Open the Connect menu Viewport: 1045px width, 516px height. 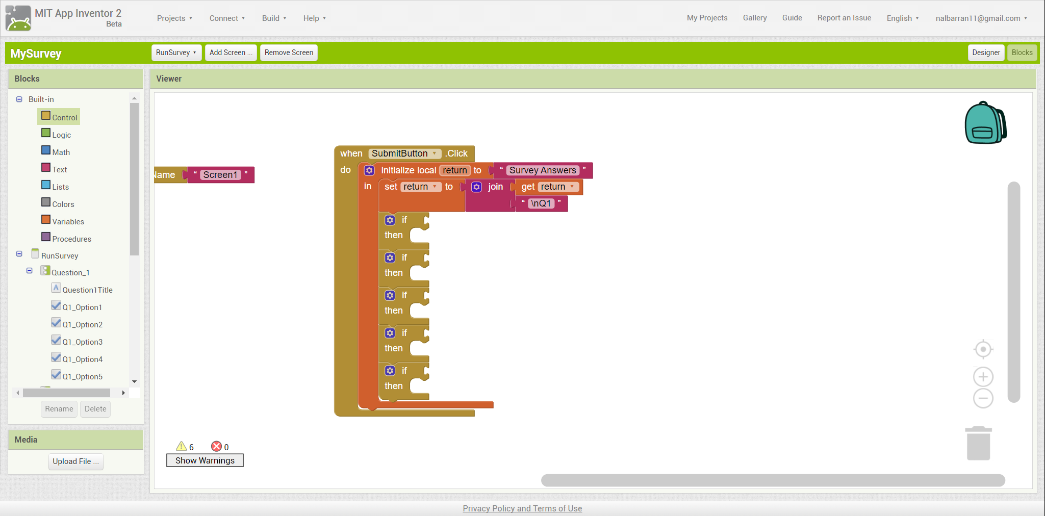(x=227, y=18)
